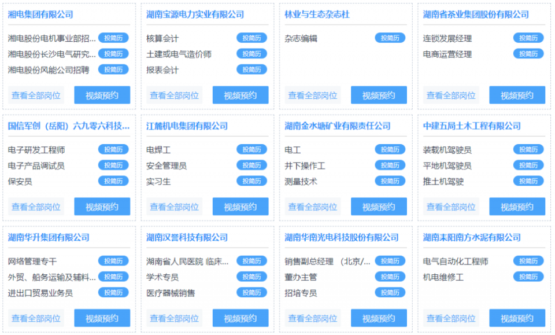Submit resume for 进出口贸易业务员
The width and height of the screenshot is (555, 335).
pos(113,293)
